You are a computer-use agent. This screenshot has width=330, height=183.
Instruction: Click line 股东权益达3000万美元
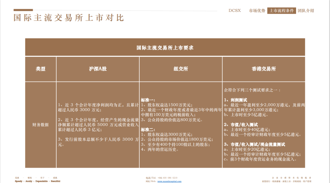(x=167, y=134)
